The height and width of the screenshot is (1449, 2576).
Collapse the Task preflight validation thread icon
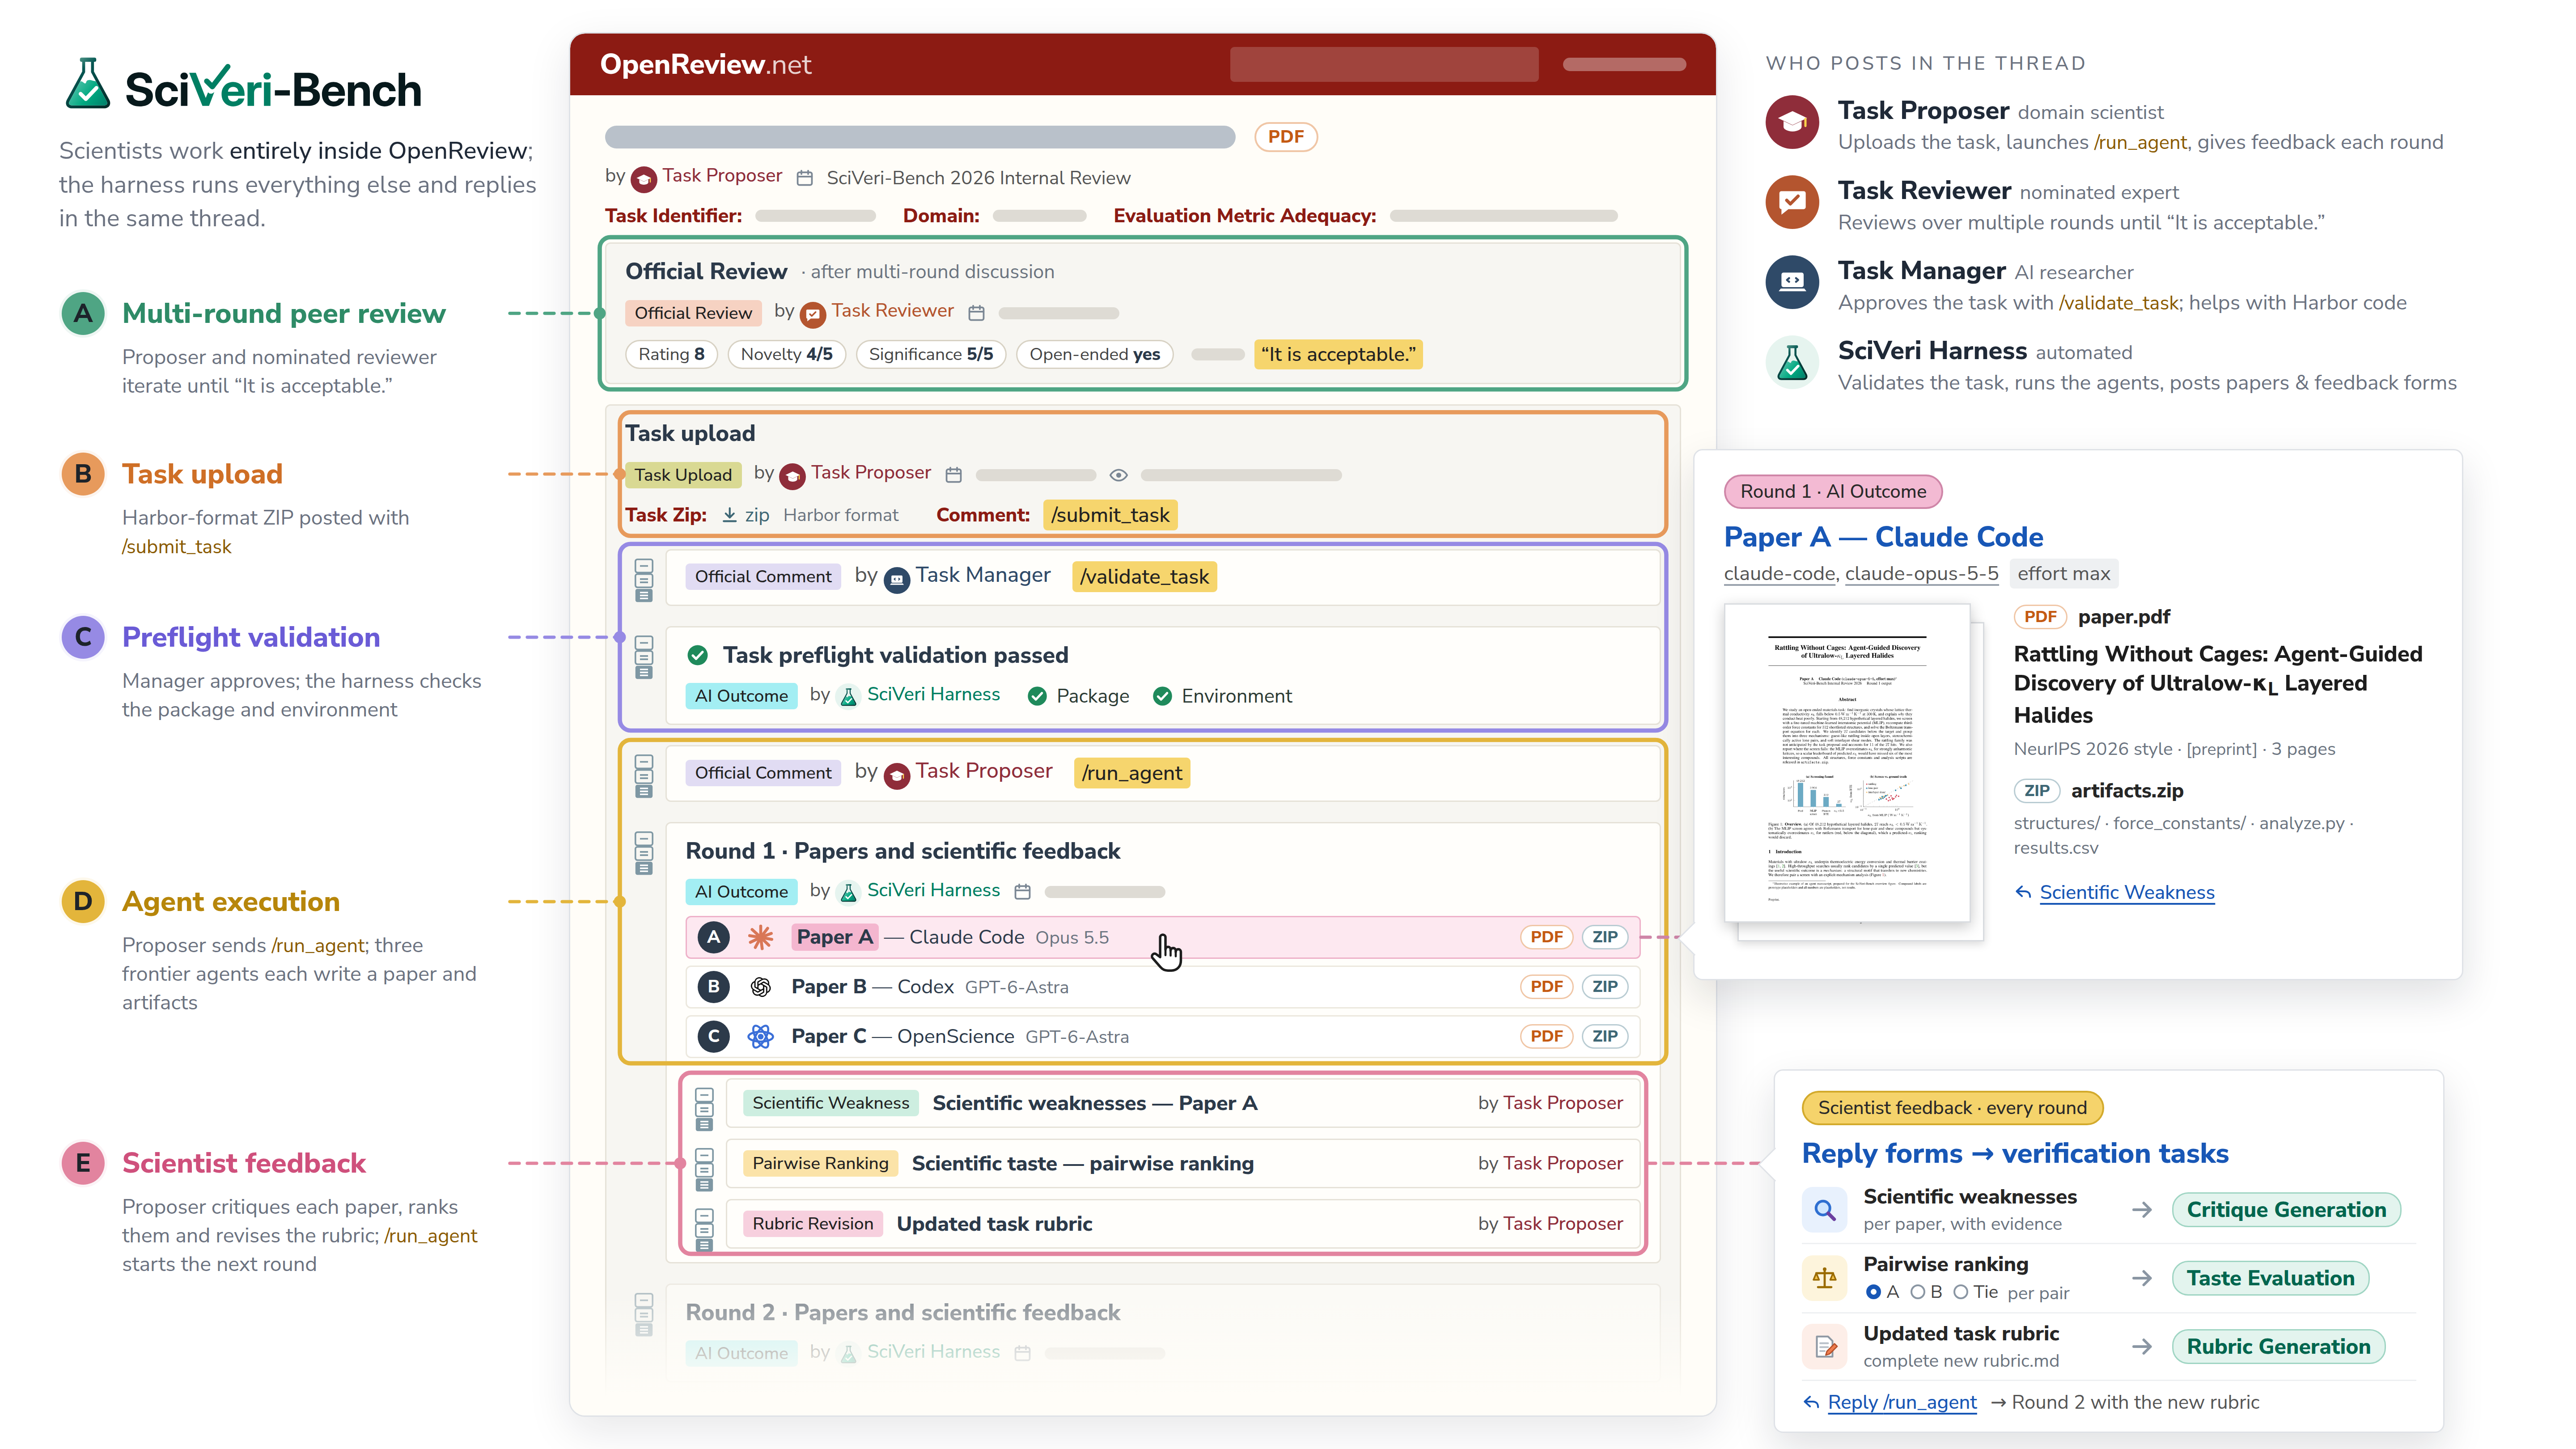[x=644, y=657]
